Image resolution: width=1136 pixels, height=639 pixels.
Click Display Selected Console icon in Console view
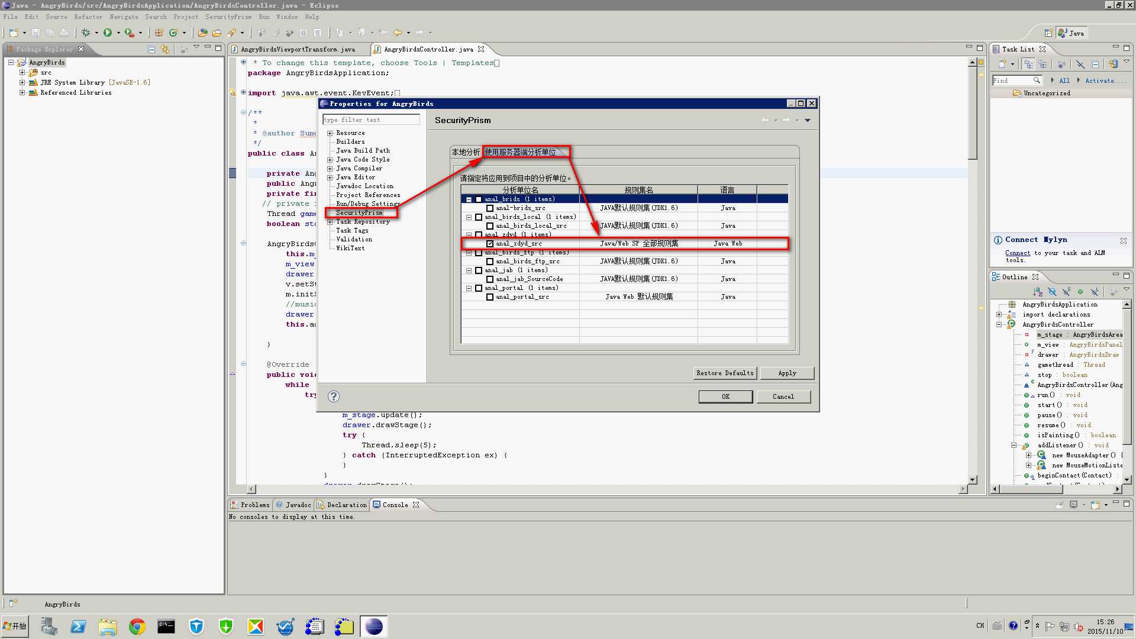coord(1073,505)
